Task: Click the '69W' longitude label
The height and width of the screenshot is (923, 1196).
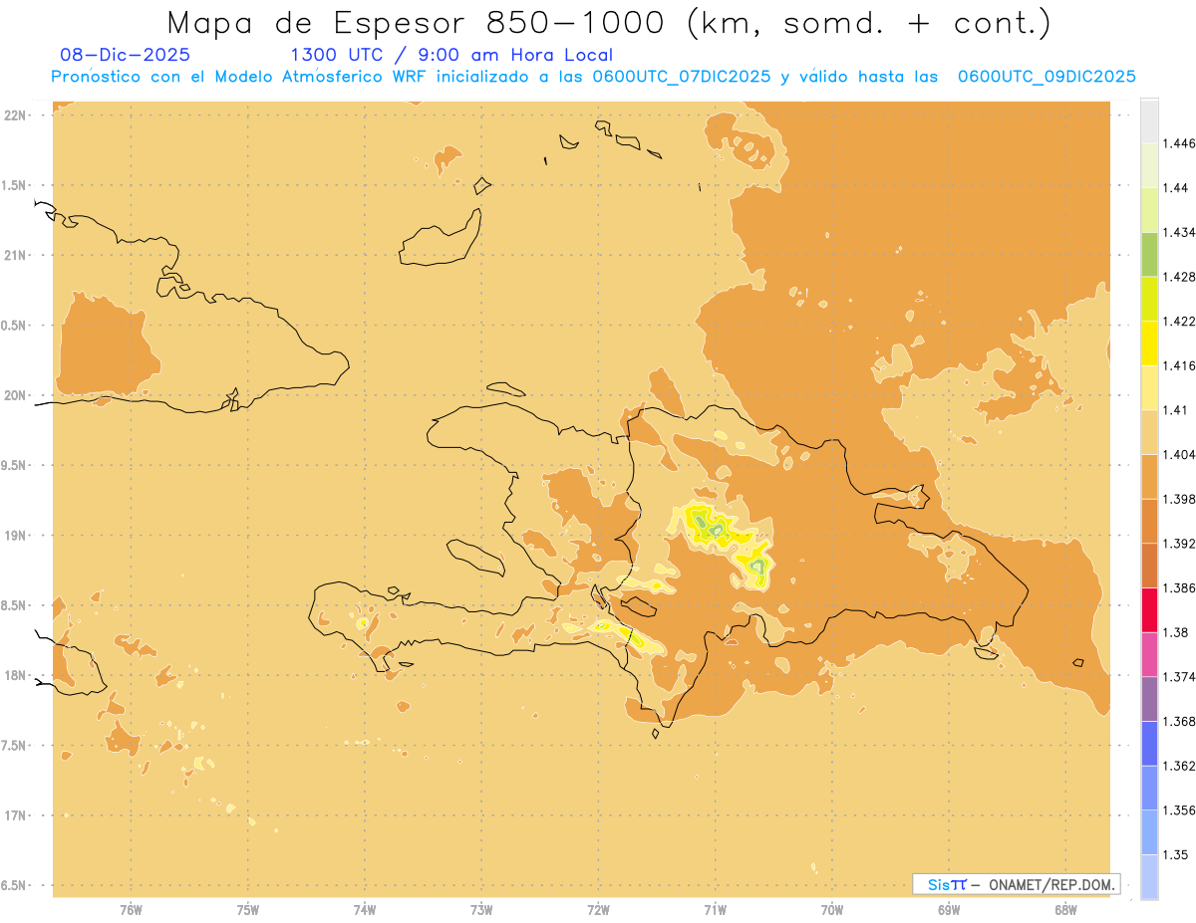Action: pos(949,910)
